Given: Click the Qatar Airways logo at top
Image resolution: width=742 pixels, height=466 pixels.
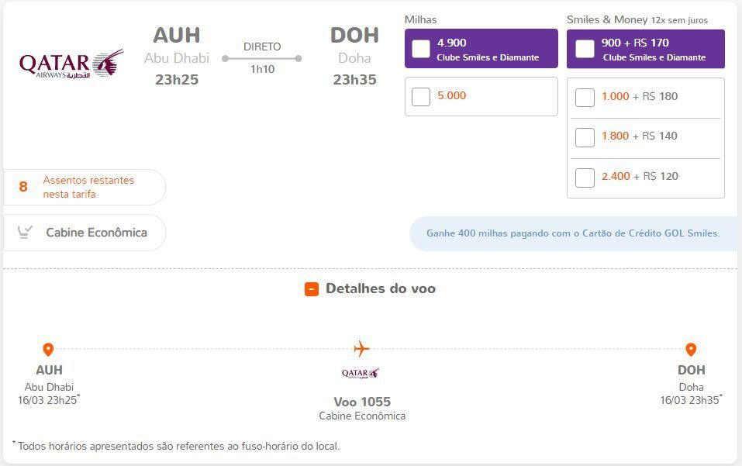Looking at the screenshot, I should point(71,64).
